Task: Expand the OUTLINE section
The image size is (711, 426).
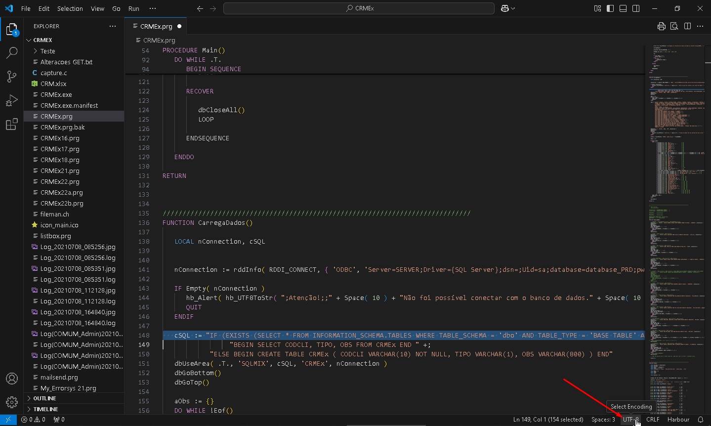Action: tap(44, 398)
